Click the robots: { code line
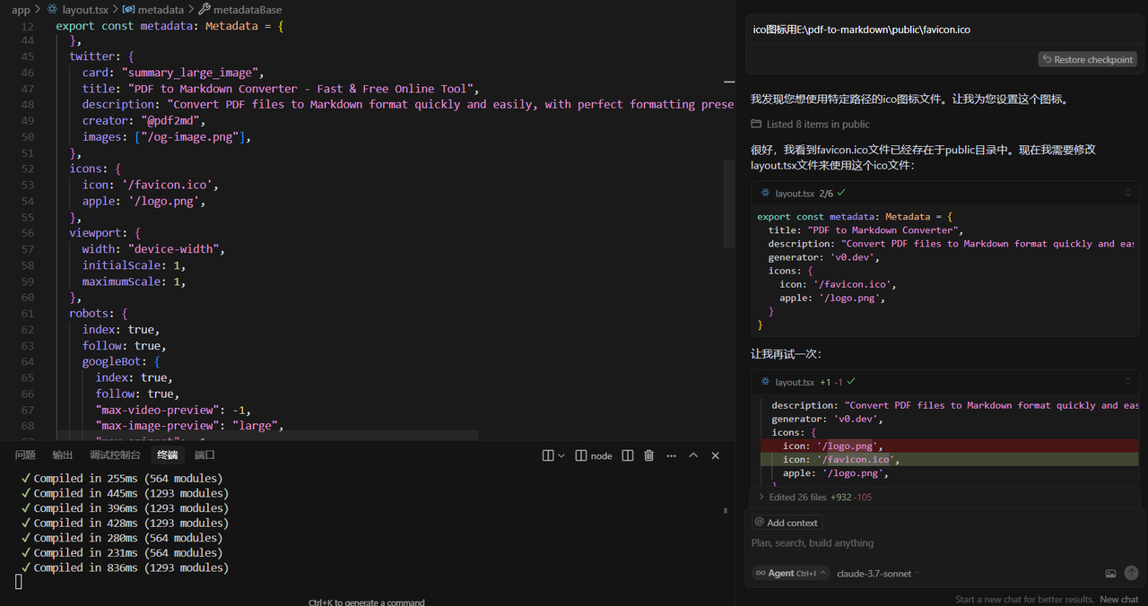Viewport: 1148px width, 606px height. click(x=99, y=314)
